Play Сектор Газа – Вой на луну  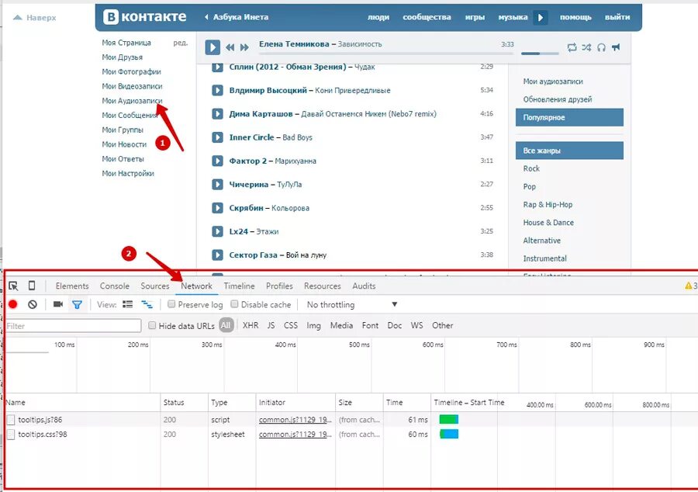[217, 255]
